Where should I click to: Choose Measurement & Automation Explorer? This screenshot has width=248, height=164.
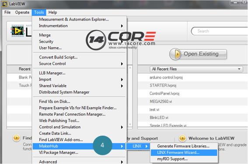(x=79, y=19)
